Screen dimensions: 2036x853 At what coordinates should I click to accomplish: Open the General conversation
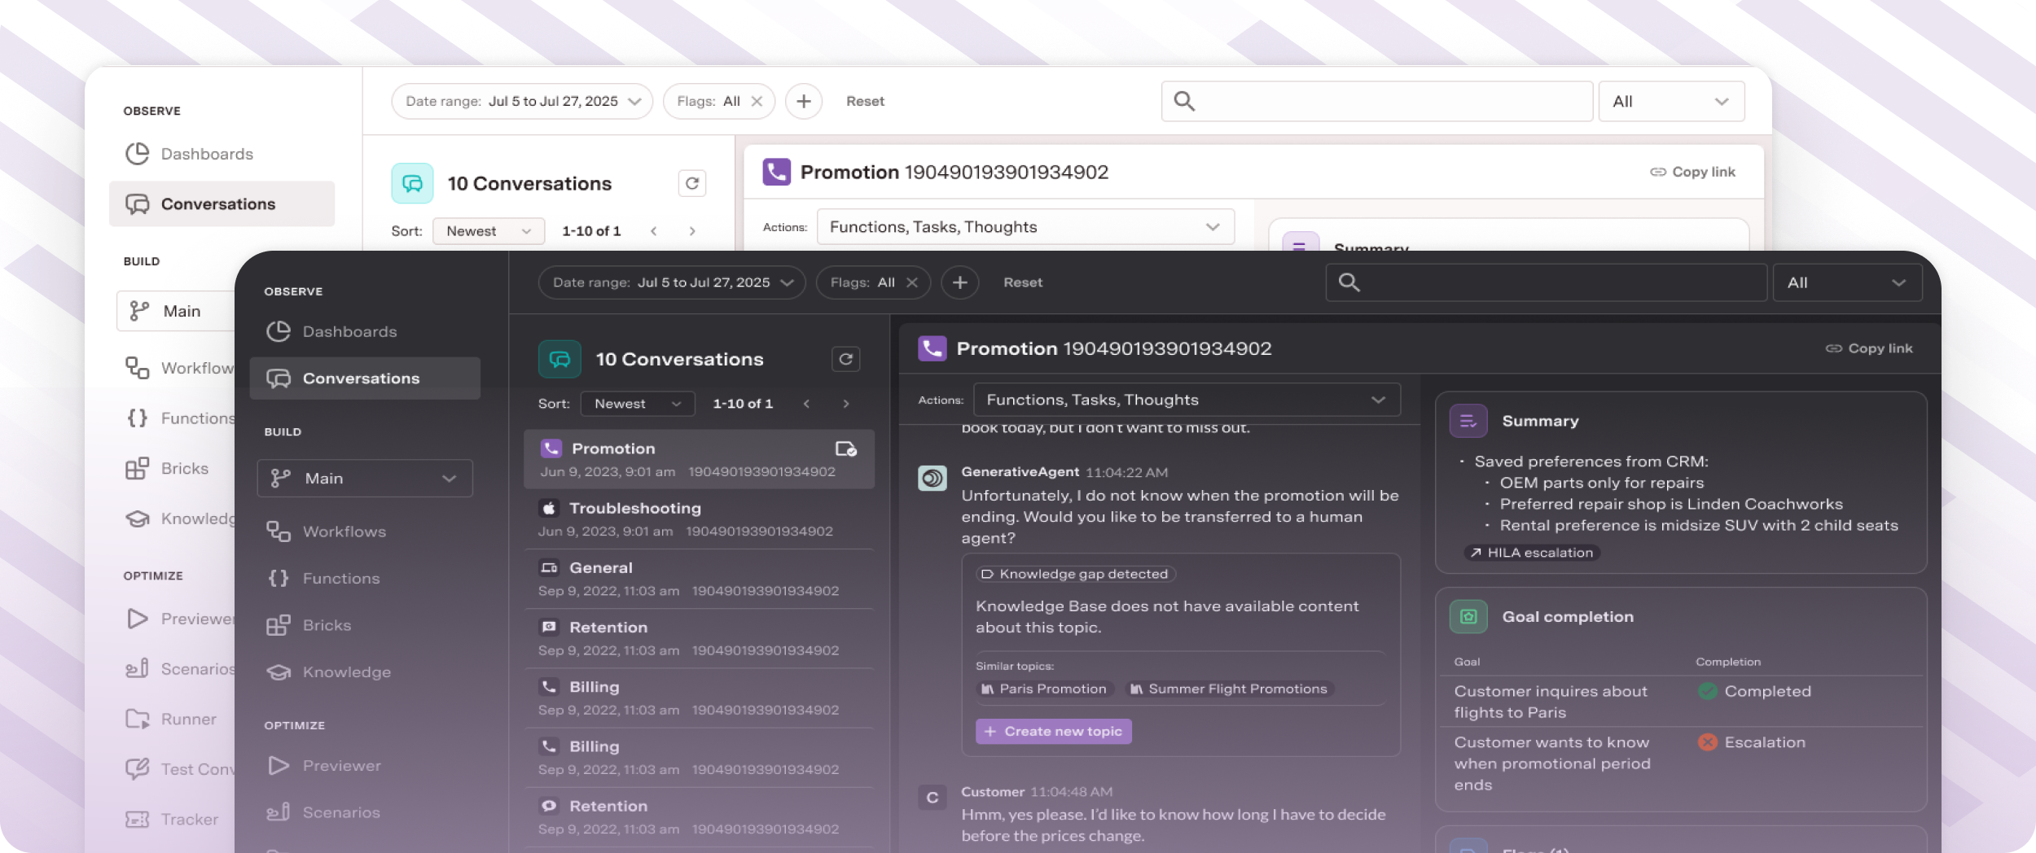[x=699, y=579]
